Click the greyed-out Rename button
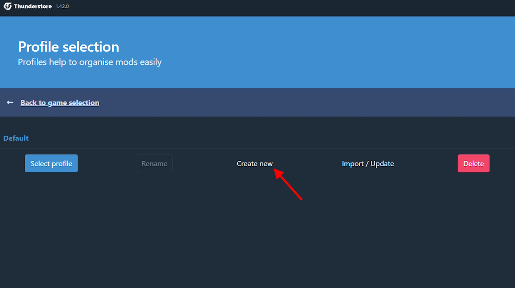515x288 pixels. pyautogui.click(x=154, y=163)
